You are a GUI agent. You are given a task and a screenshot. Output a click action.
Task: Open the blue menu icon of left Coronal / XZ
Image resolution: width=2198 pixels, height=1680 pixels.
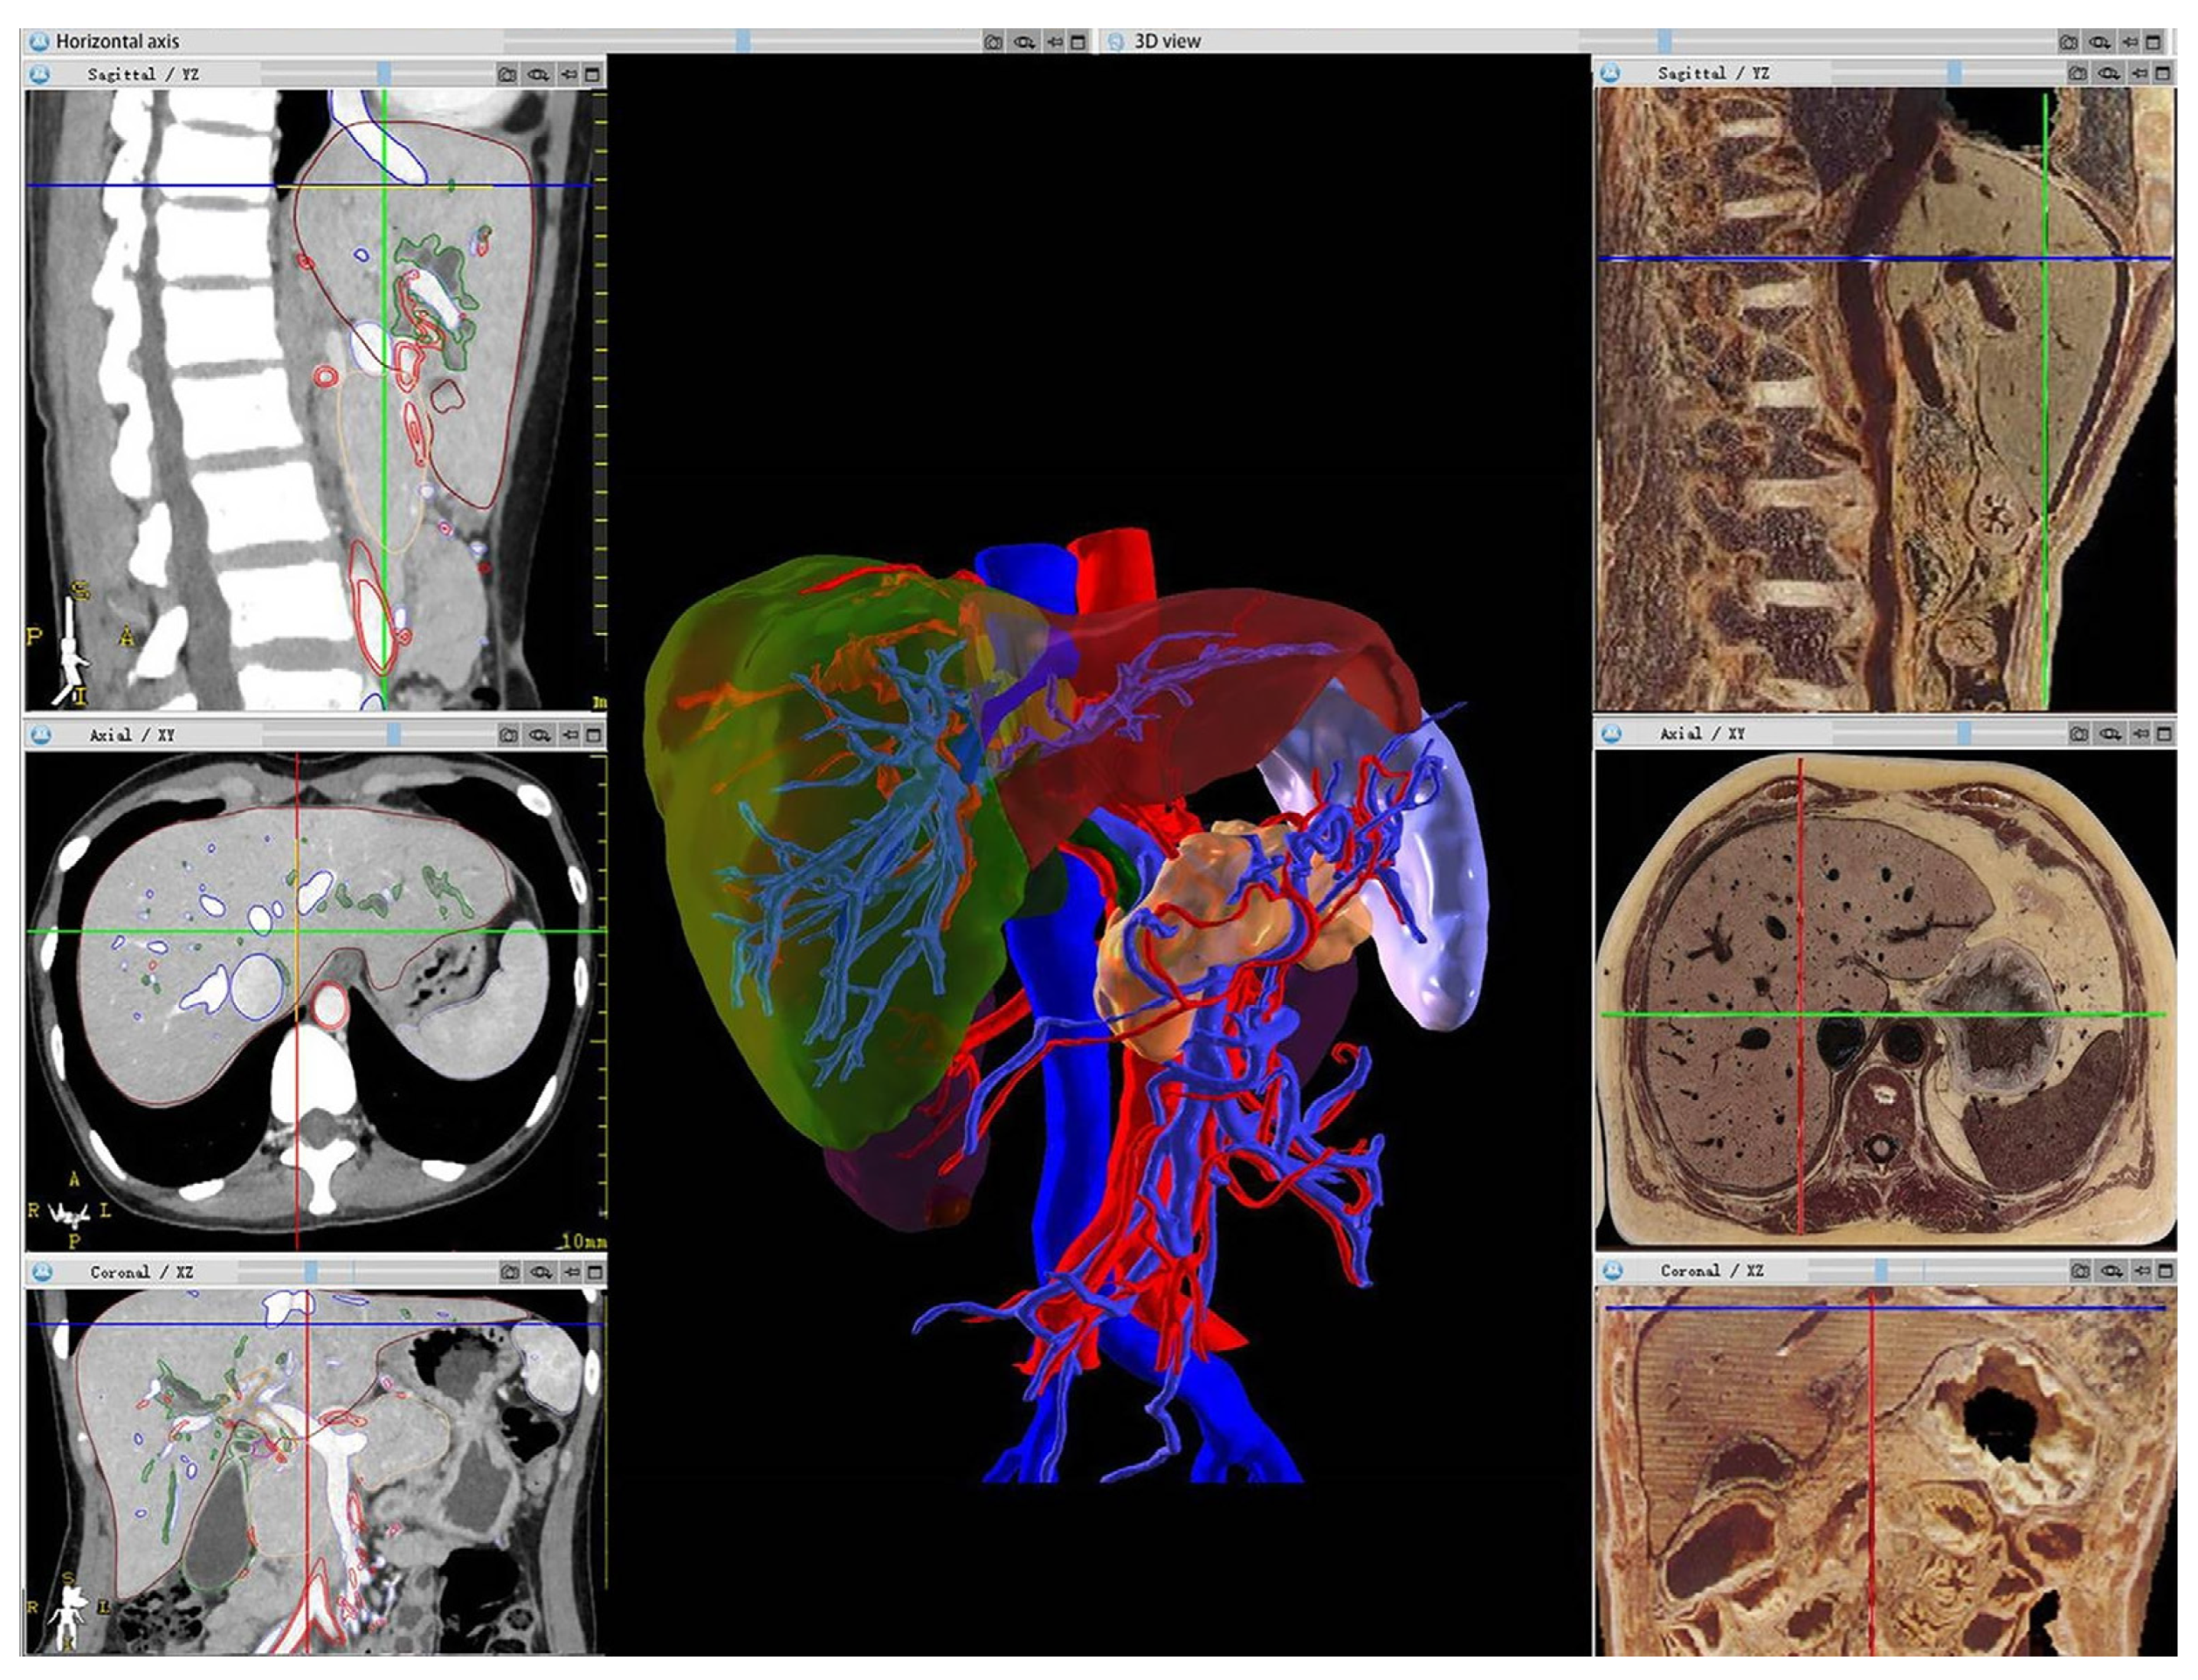(41, 1272)
